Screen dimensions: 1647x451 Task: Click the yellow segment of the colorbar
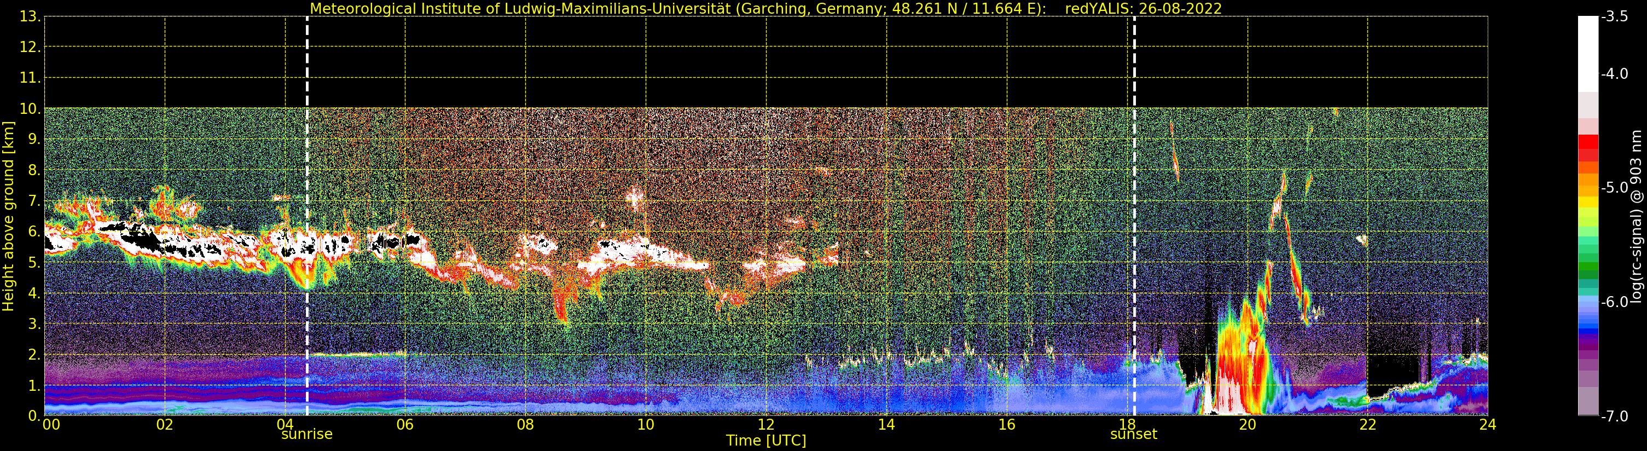1588,202
